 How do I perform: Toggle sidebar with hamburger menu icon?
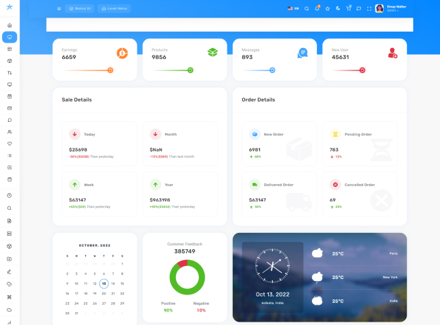[59, 9]
